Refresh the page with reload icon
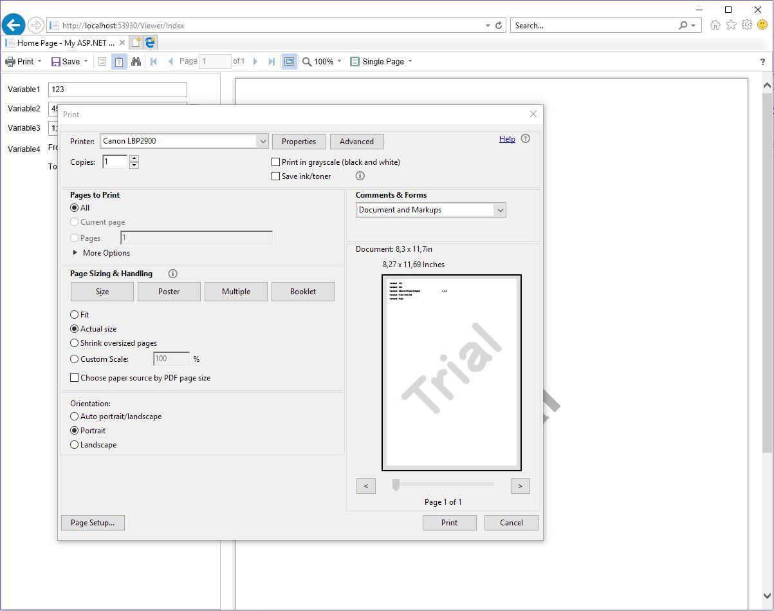The height and width of the screenshot is (611, 774). (x=499, y=26)
